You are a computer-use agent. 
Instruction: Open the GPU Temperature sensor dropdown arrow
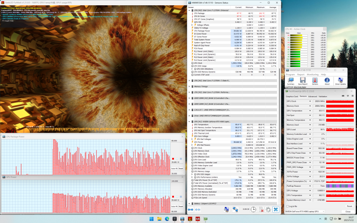(310, 110)
